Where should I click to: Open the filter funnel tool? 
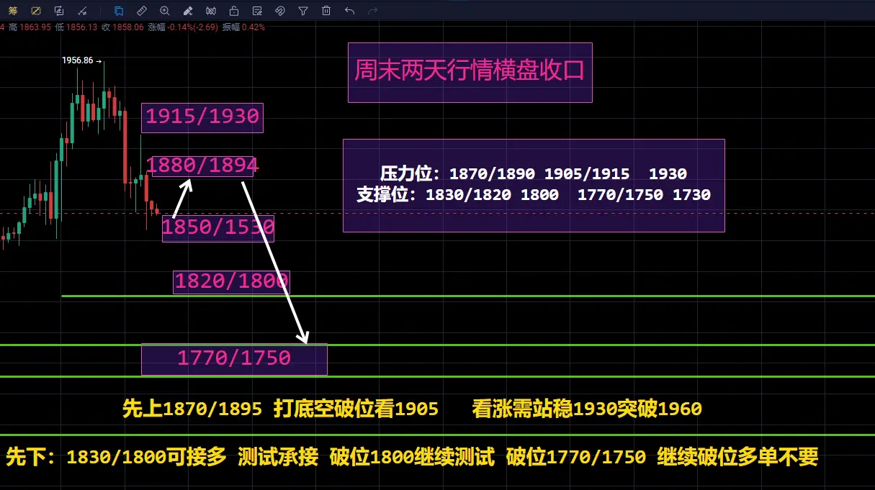tap(303, 11)
